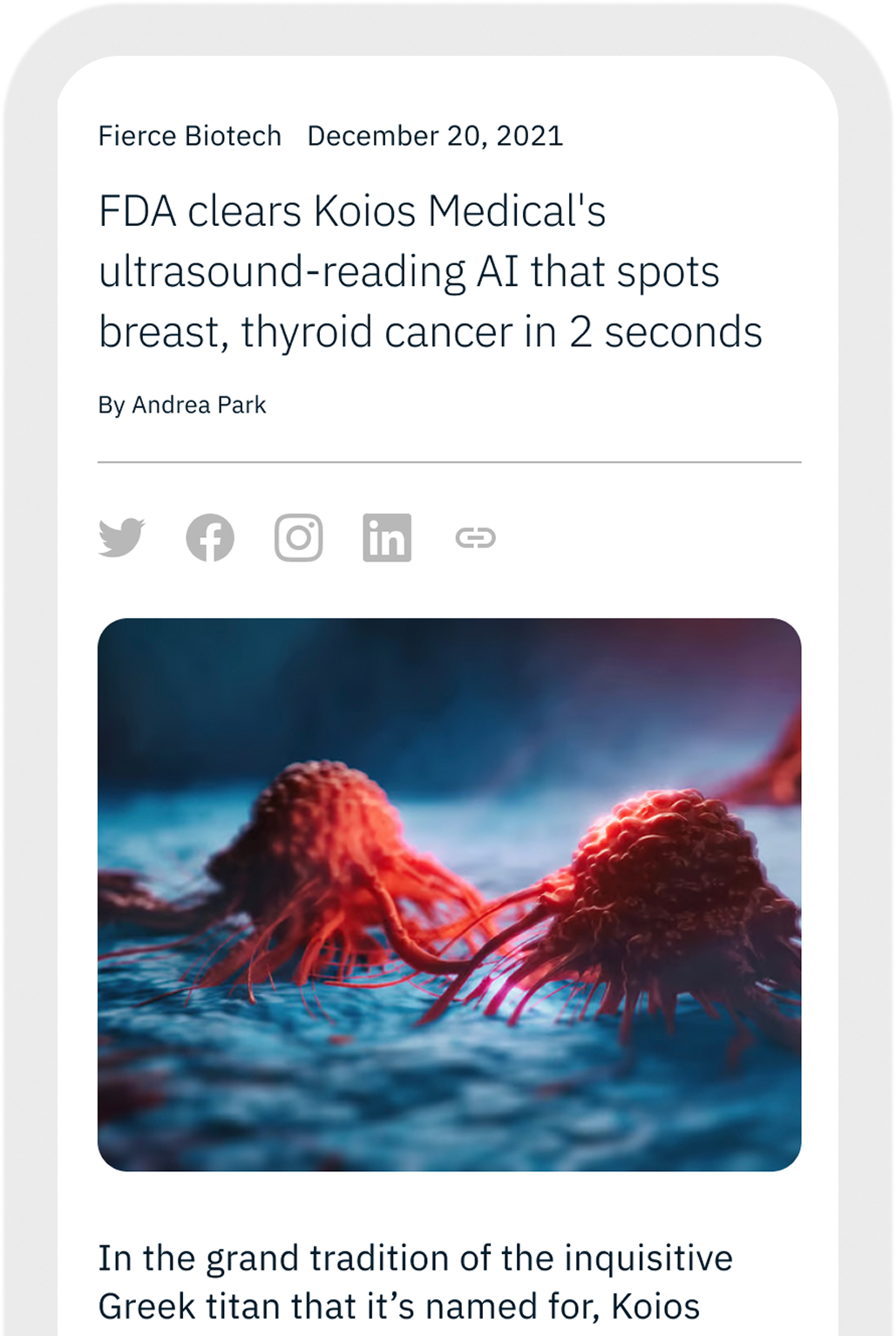Click the author name Andrea Park

tap(199, 406)
